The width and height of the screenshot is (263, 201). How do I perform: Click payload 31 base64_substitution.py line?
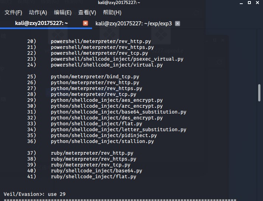(x=107, y=112)
